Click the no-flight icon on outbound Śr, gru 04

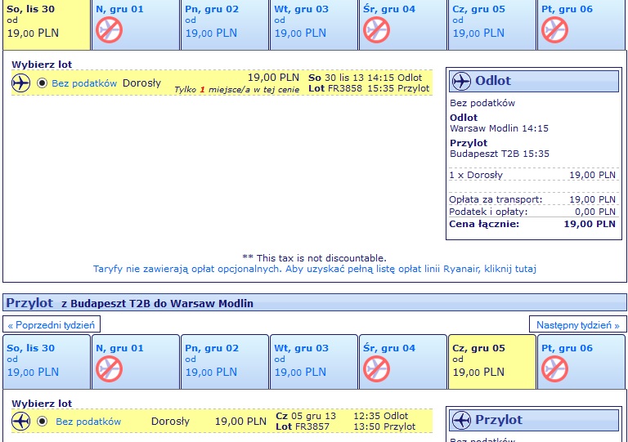pos(376,30)
